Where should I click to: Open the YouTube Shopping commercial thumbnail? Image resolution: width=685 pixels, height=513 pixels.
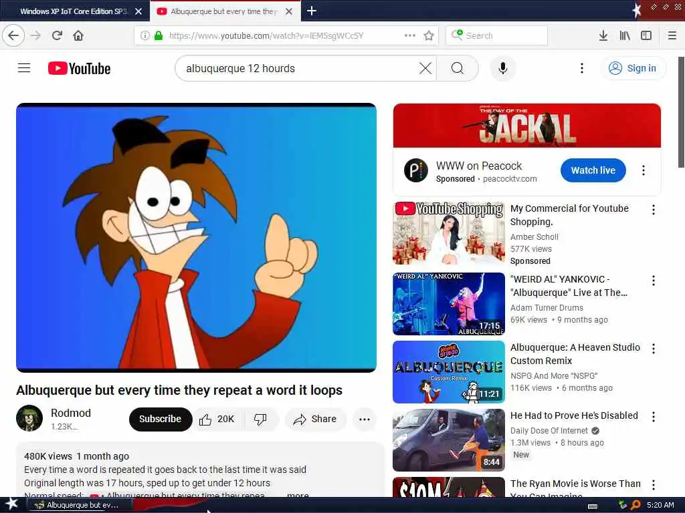(x=449, y=233)
